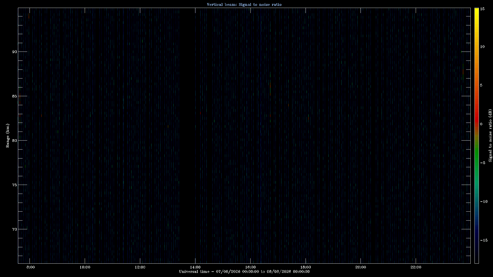Click the colorbar value 5

481,85
